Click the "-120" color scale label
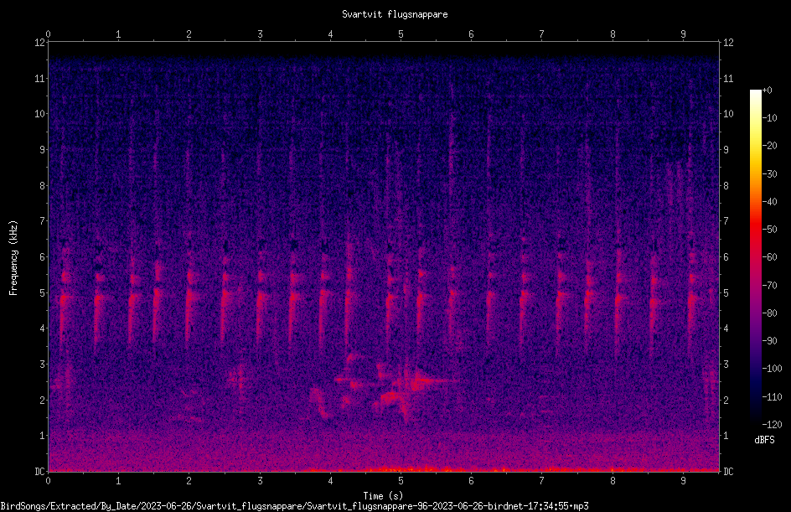 tap(772, 425)
